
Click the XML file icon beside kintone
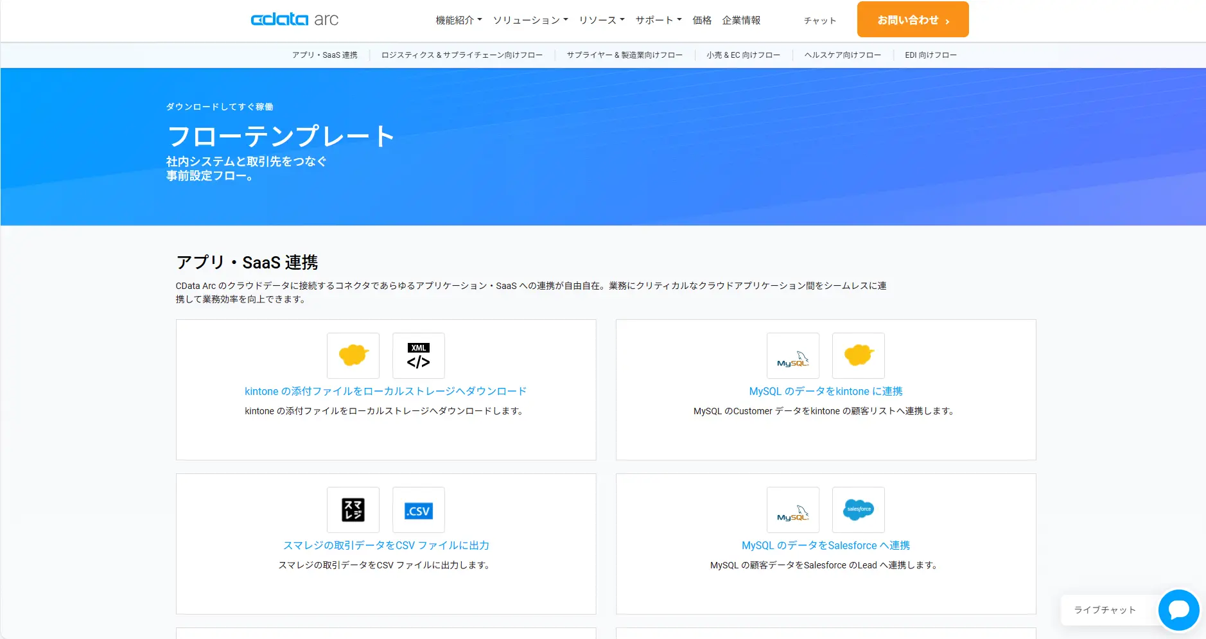coord(418,355)
